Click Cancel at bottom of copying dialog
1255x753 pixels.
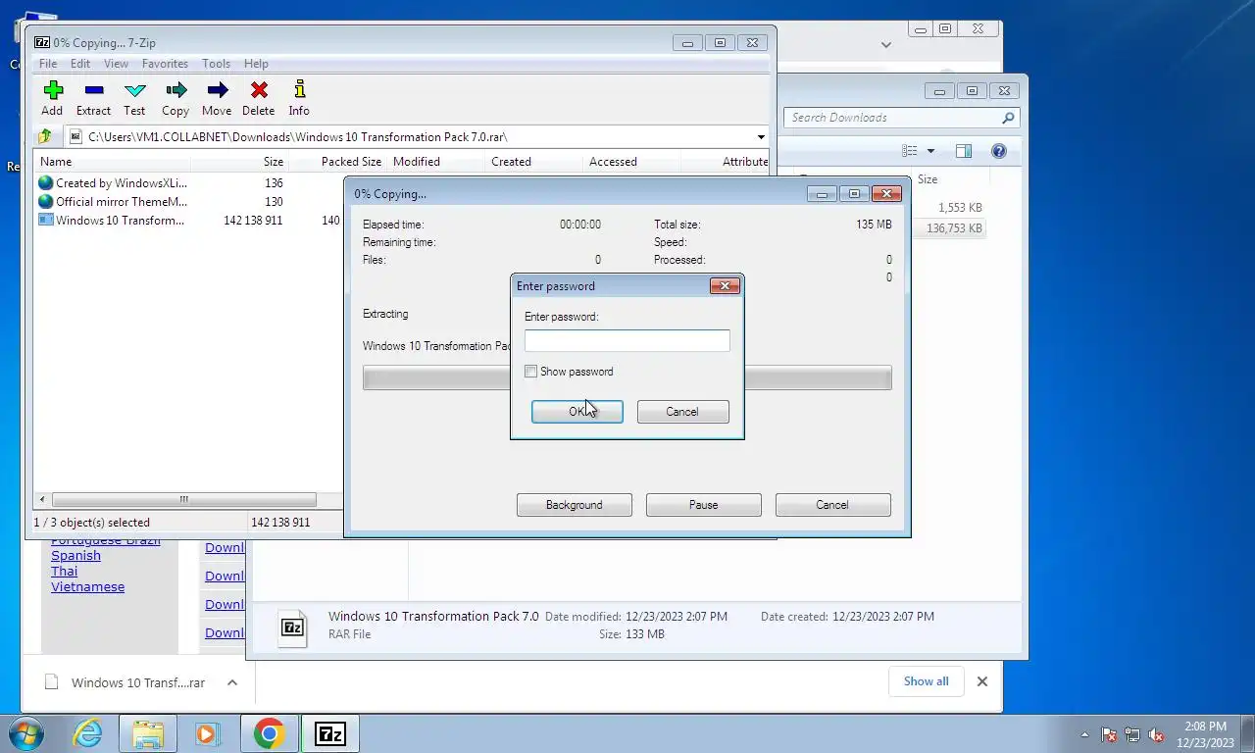pyautogui.click(x=832, y=505)
